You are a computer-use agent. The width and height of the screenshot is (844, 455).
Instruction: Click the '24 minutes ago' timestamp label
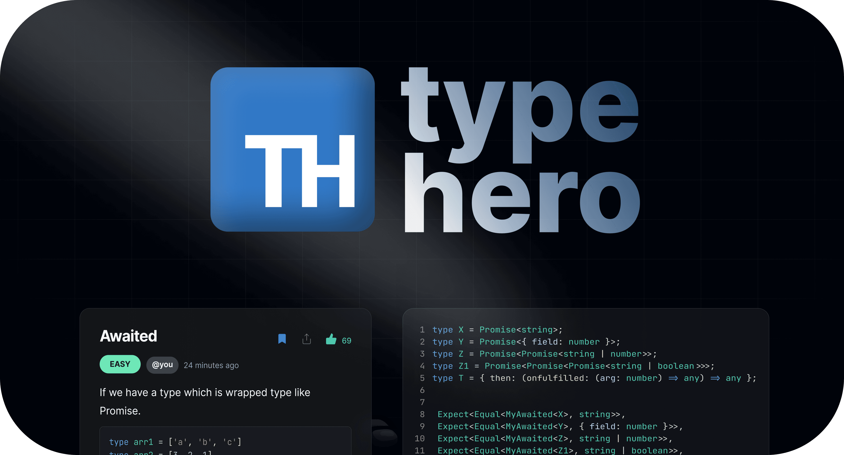pos(212,365)
